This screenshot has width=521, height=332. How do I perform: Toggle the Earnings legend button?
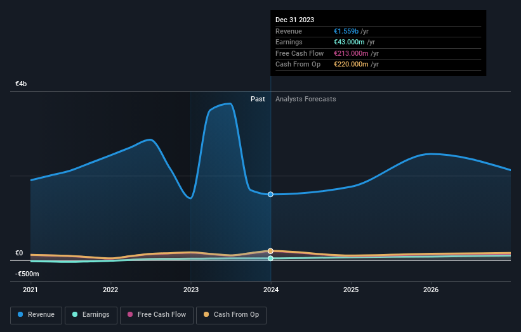[91, 315]
